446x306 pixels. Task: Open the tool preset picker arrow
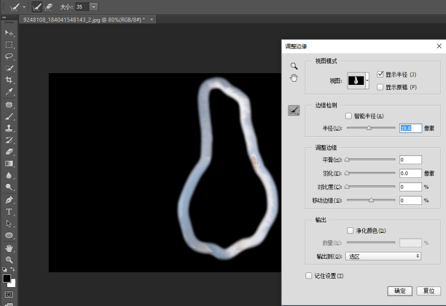(24, 7)
